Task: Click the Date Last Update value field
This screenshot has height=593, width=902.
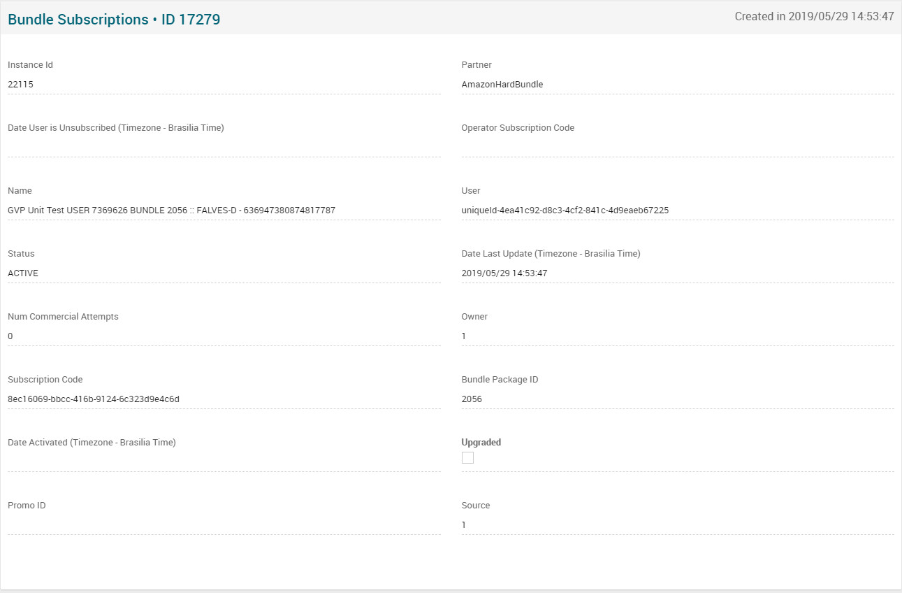Action: pos(677,273)
